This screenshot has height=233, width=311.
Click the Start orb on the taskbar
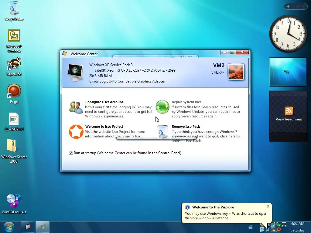[9, 227]
